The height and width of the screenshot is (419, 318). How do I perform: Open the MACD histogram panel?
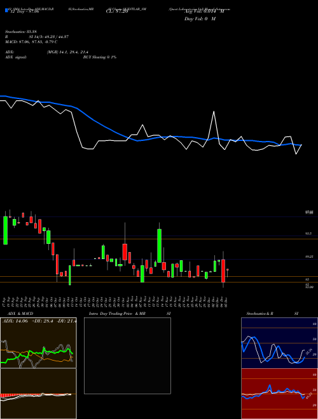pos(38,394)
